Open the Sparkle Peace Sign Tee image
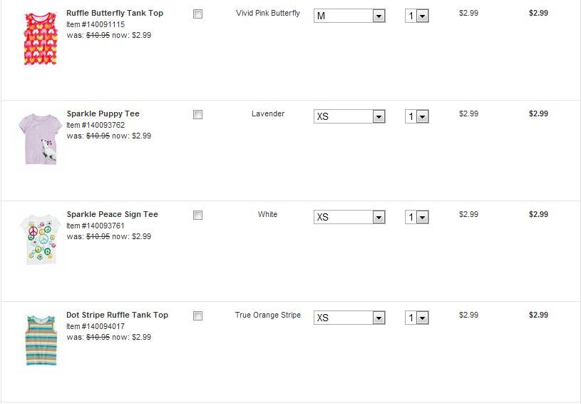 point(38,240)
